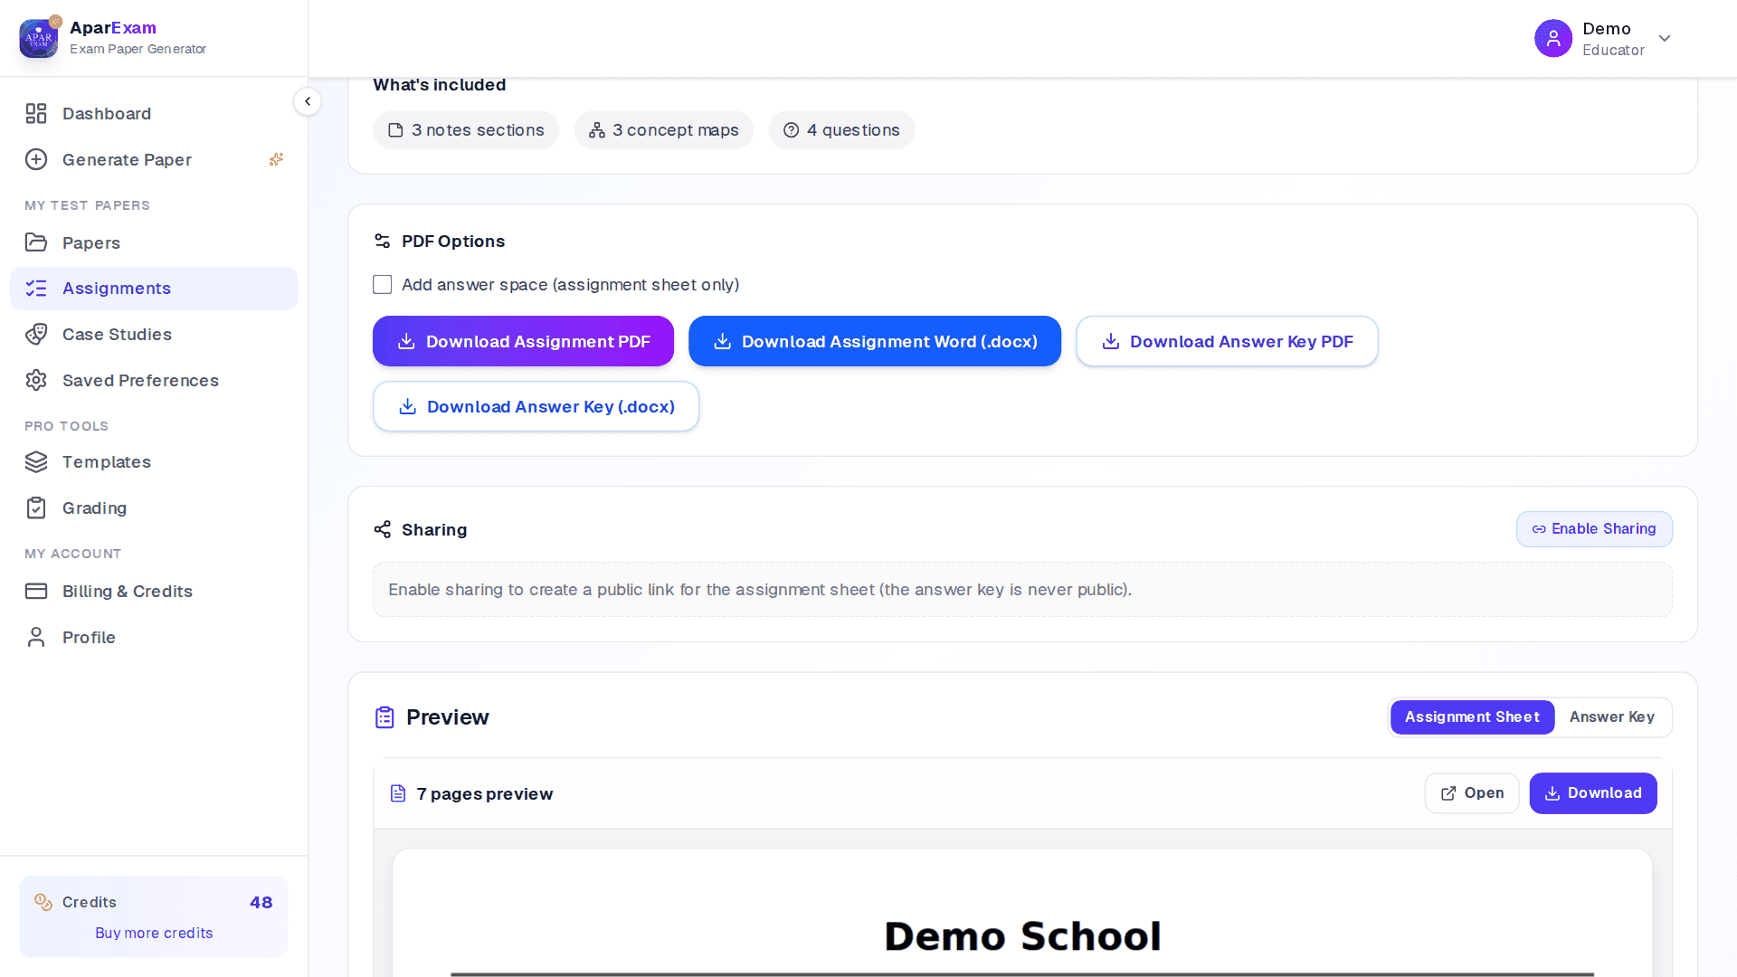Click the PDF Options sliders icon
The height and width of the screenshot is (977, 1737).
[x=383, y=242]
